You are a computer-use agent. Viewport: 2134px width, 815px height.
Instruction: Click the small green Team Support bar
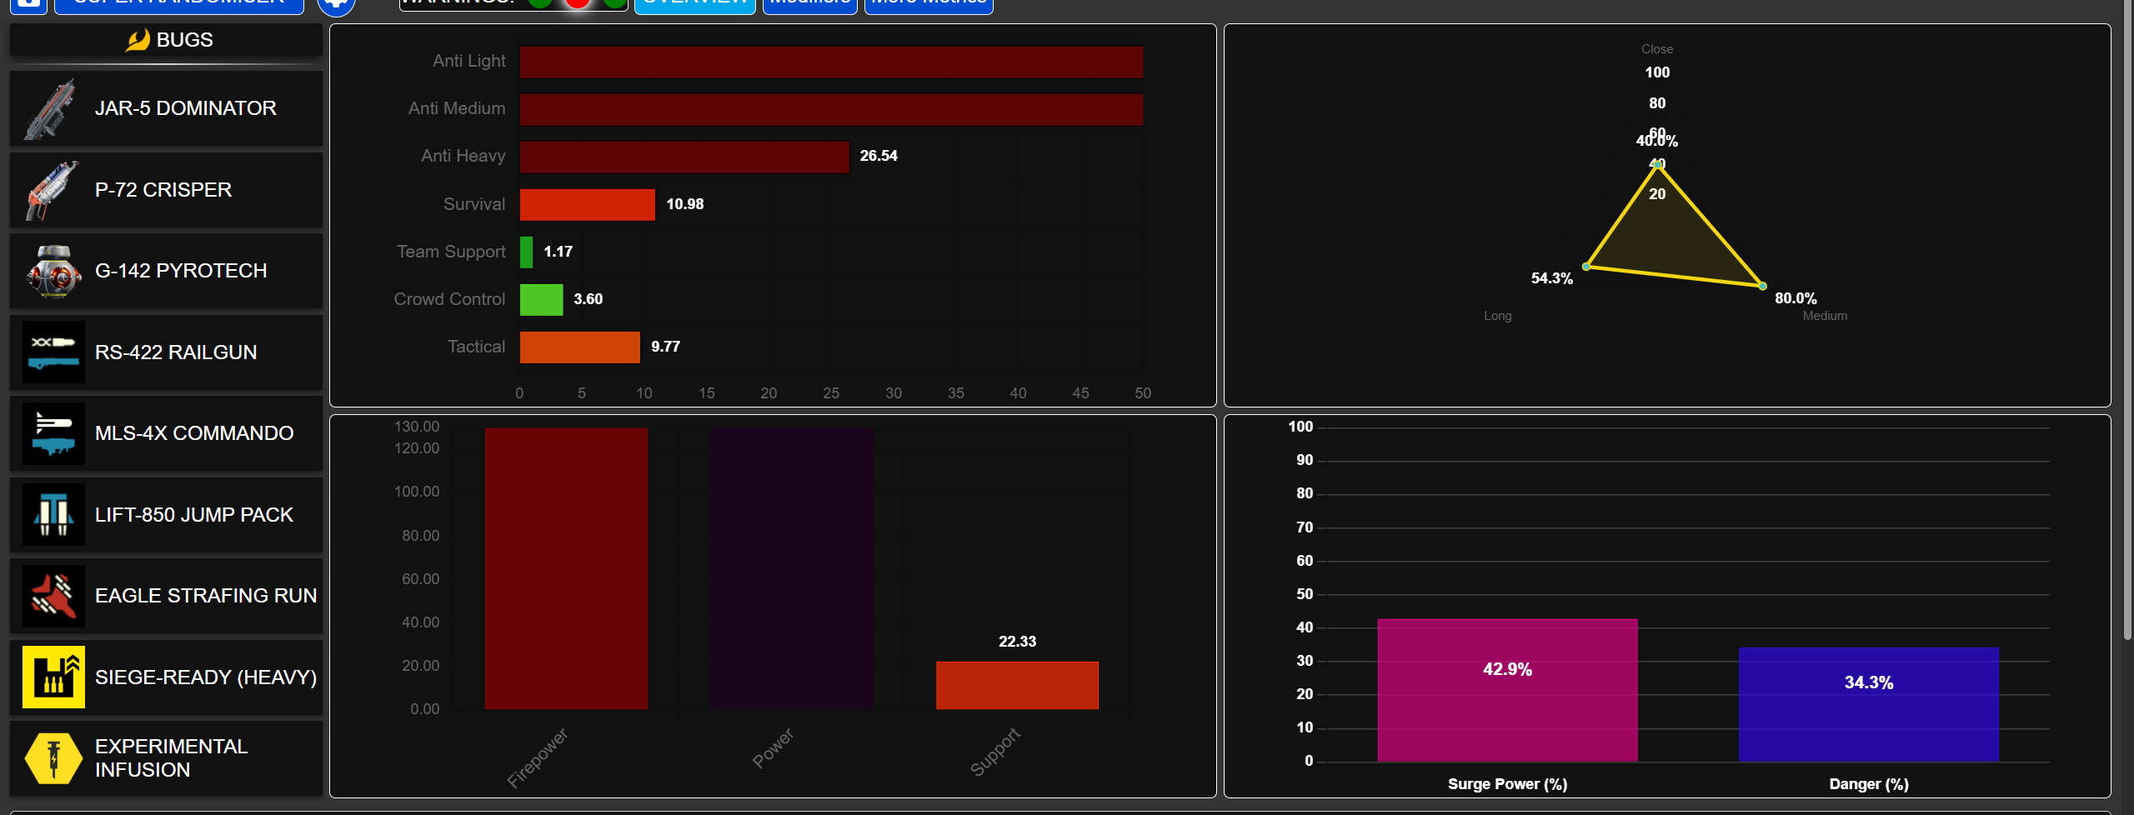[526, 252]
